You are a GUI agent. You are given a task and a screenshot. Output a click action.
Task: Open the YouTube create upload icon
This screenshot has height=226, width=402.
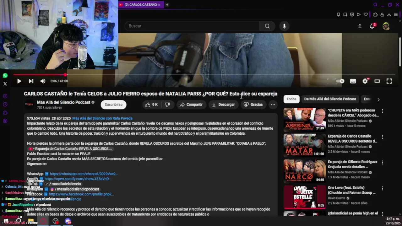(x=360, y=26)
